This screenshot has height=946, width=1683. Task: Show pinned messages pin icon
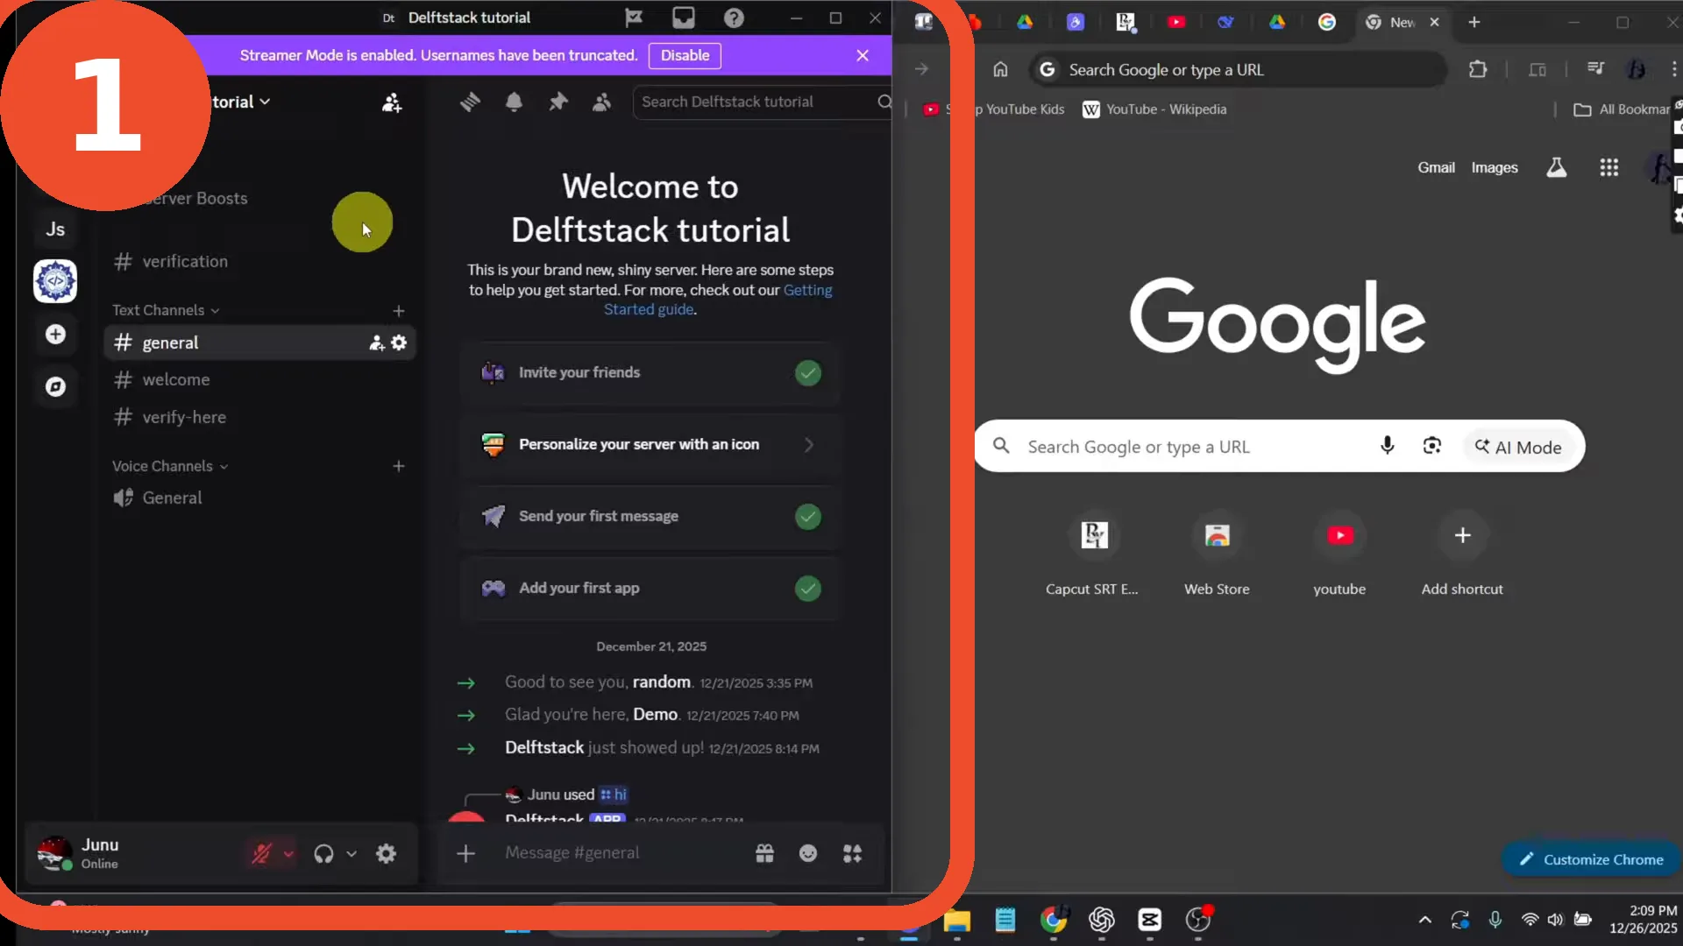click(x=557, y=102)
